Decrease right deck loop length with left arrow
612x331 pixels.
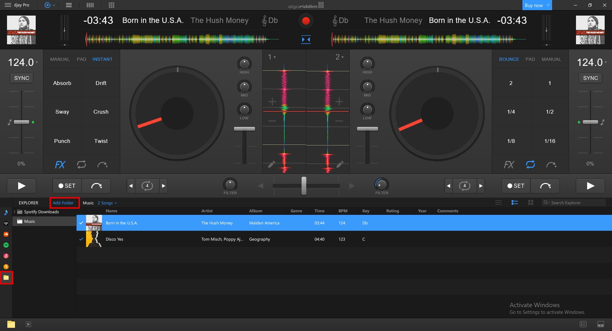[x=448, y=186]
